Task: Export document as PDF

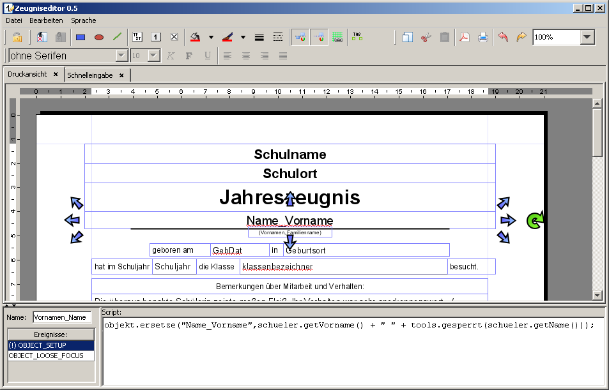Action: [x=465, y=37]
